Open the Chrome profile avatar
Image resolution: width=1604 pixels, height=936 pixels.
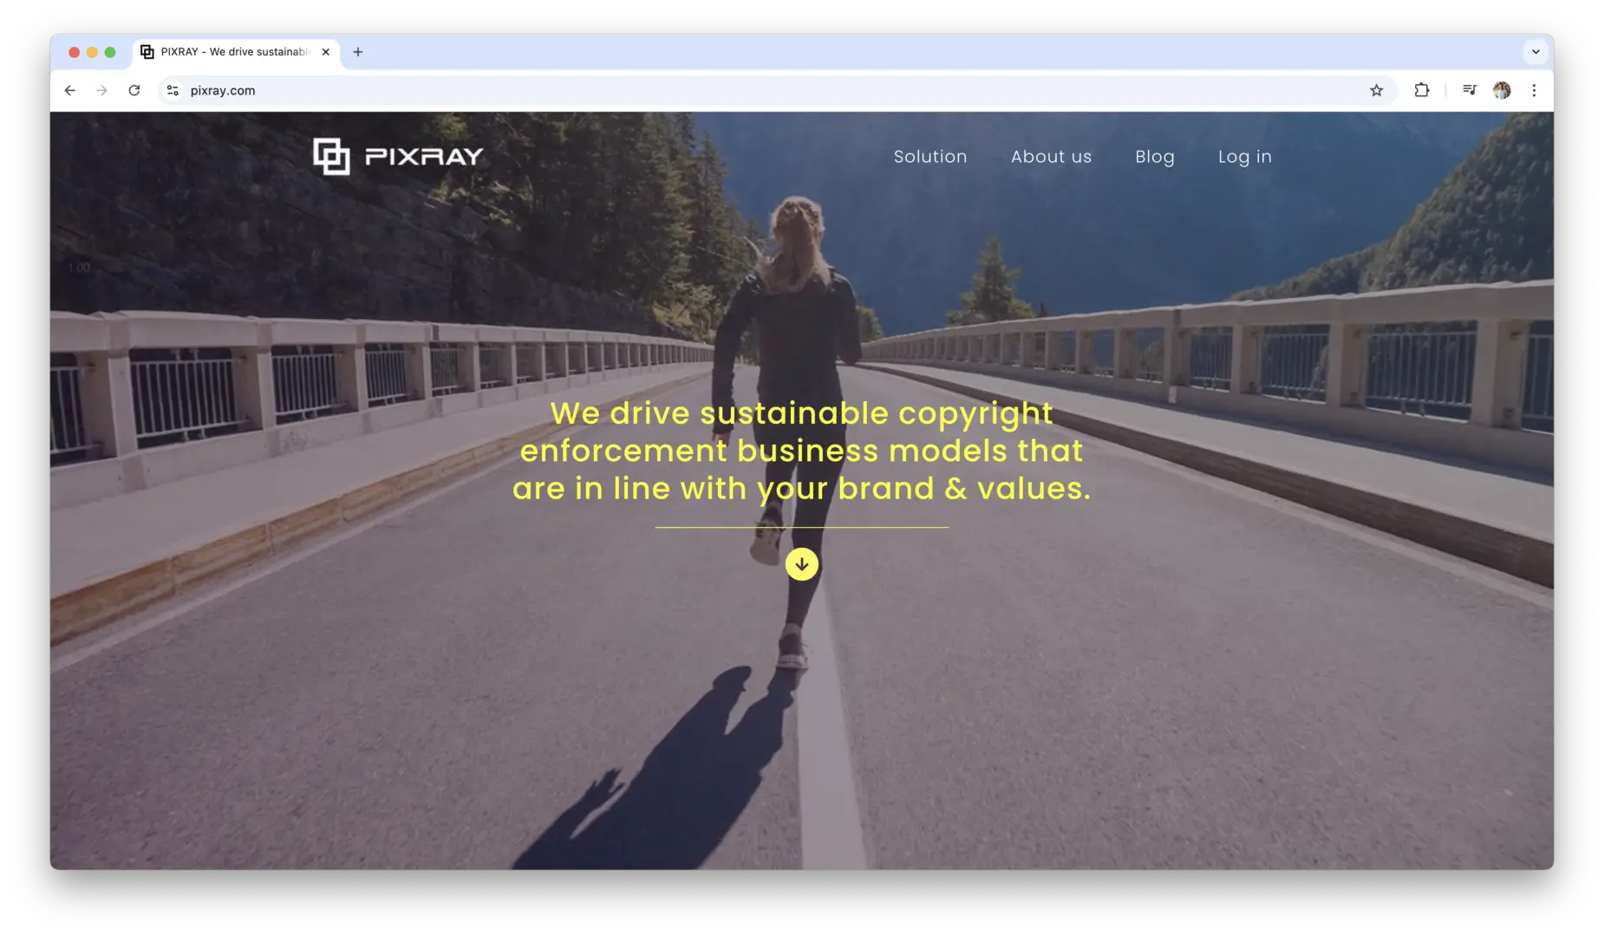click(x=1503, y=89)
